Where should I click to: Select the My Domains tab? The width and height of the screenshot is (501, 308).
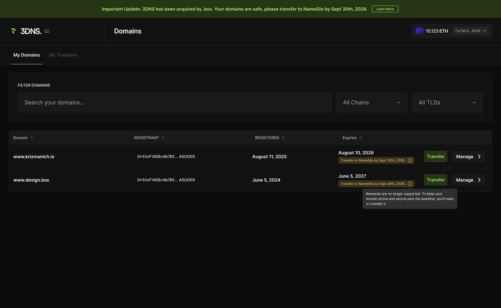pyautogui.click(x=26, y=55)
